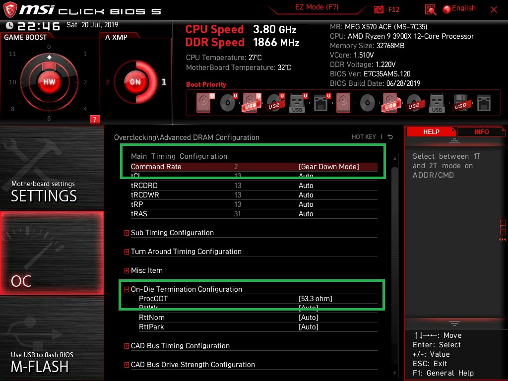Click the Boot Priority label

[206, 84]
